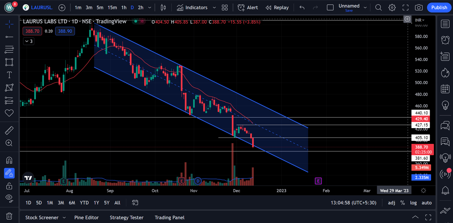The width and height of the screenshot is (453, 223).
Task: Select the 15m timeframe
Action: 112,8
